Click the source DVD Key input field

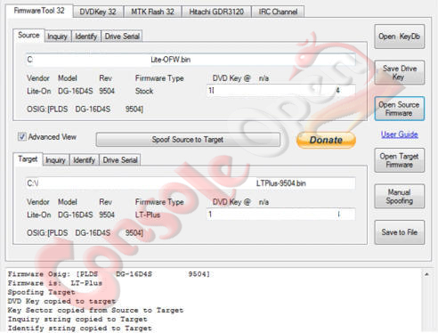(280, 91)
